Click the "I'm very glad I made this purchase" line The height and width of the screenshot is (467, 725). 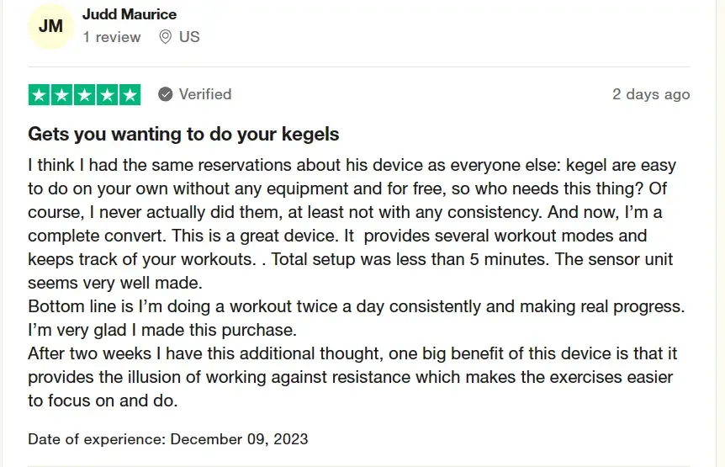click(x=163, y=330)
